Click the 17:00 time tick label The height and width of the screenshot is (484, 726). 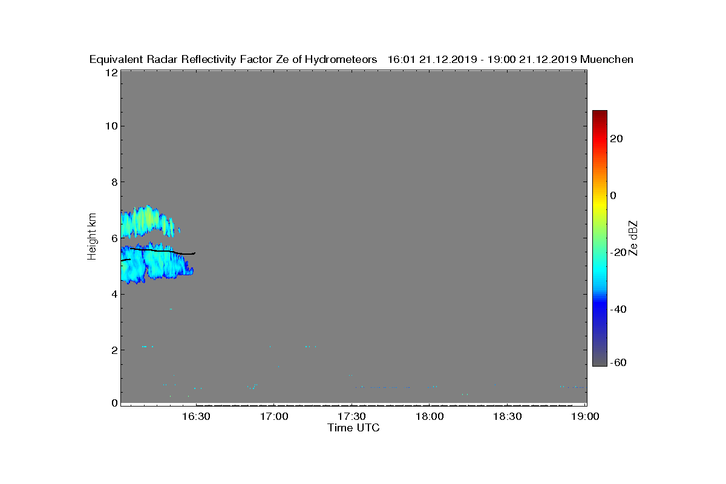pos(273,416)
